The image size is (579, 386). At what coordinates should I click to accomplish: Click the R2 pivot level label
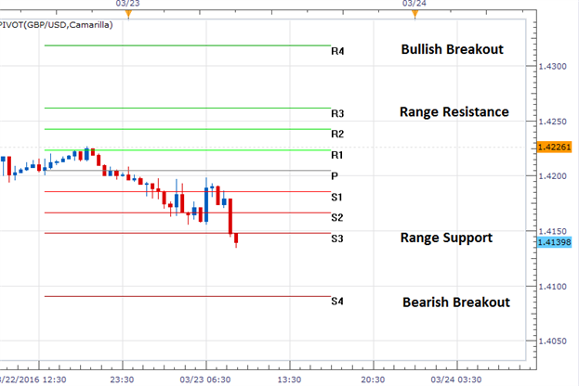tap(337, 134)
